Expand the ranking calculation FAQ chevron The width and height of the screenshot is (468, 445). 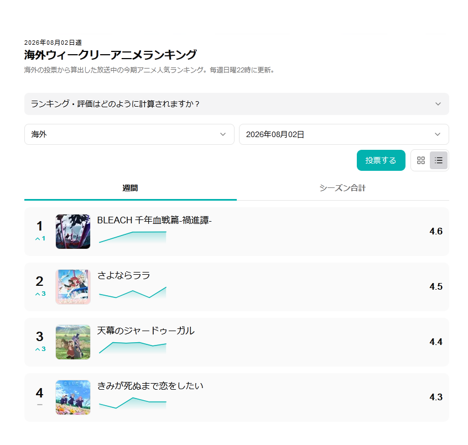click(438, 104)
